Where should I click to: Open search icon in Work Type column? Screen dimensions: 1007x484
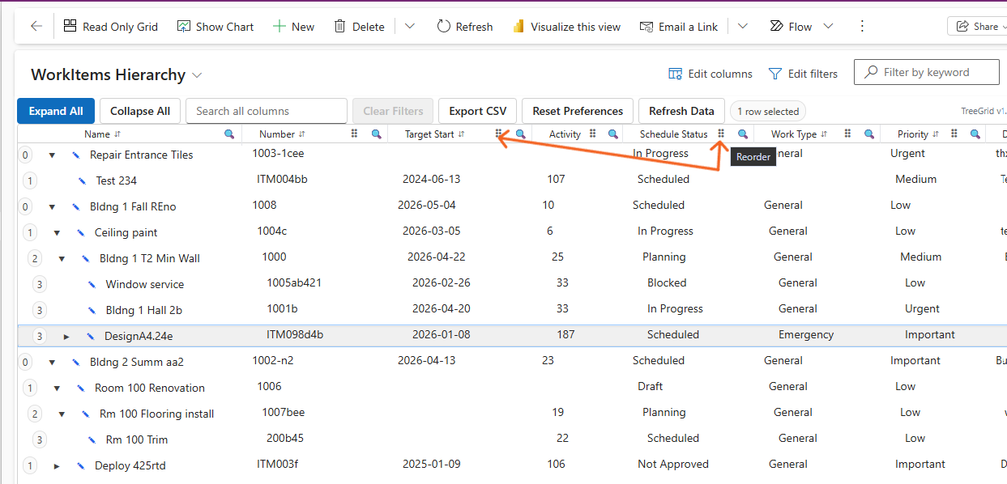[x=869, y=134]
